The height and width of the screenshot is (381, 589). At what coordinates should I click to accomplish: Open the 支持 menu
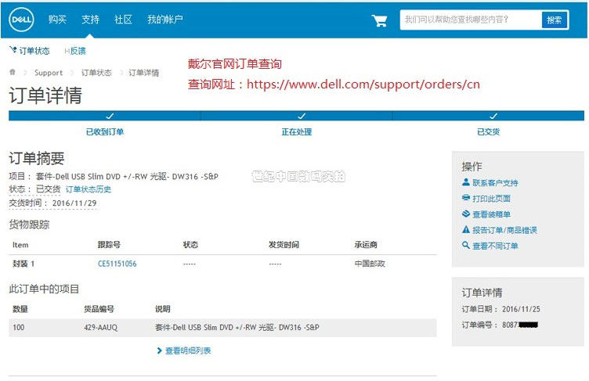[91, 19]
